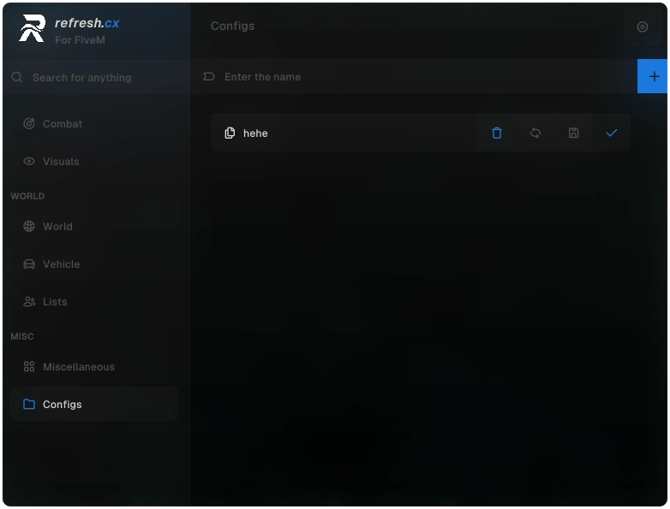Click the Configs page heading
The width and height of the screenshot is (670, 509).
[232, 26]
